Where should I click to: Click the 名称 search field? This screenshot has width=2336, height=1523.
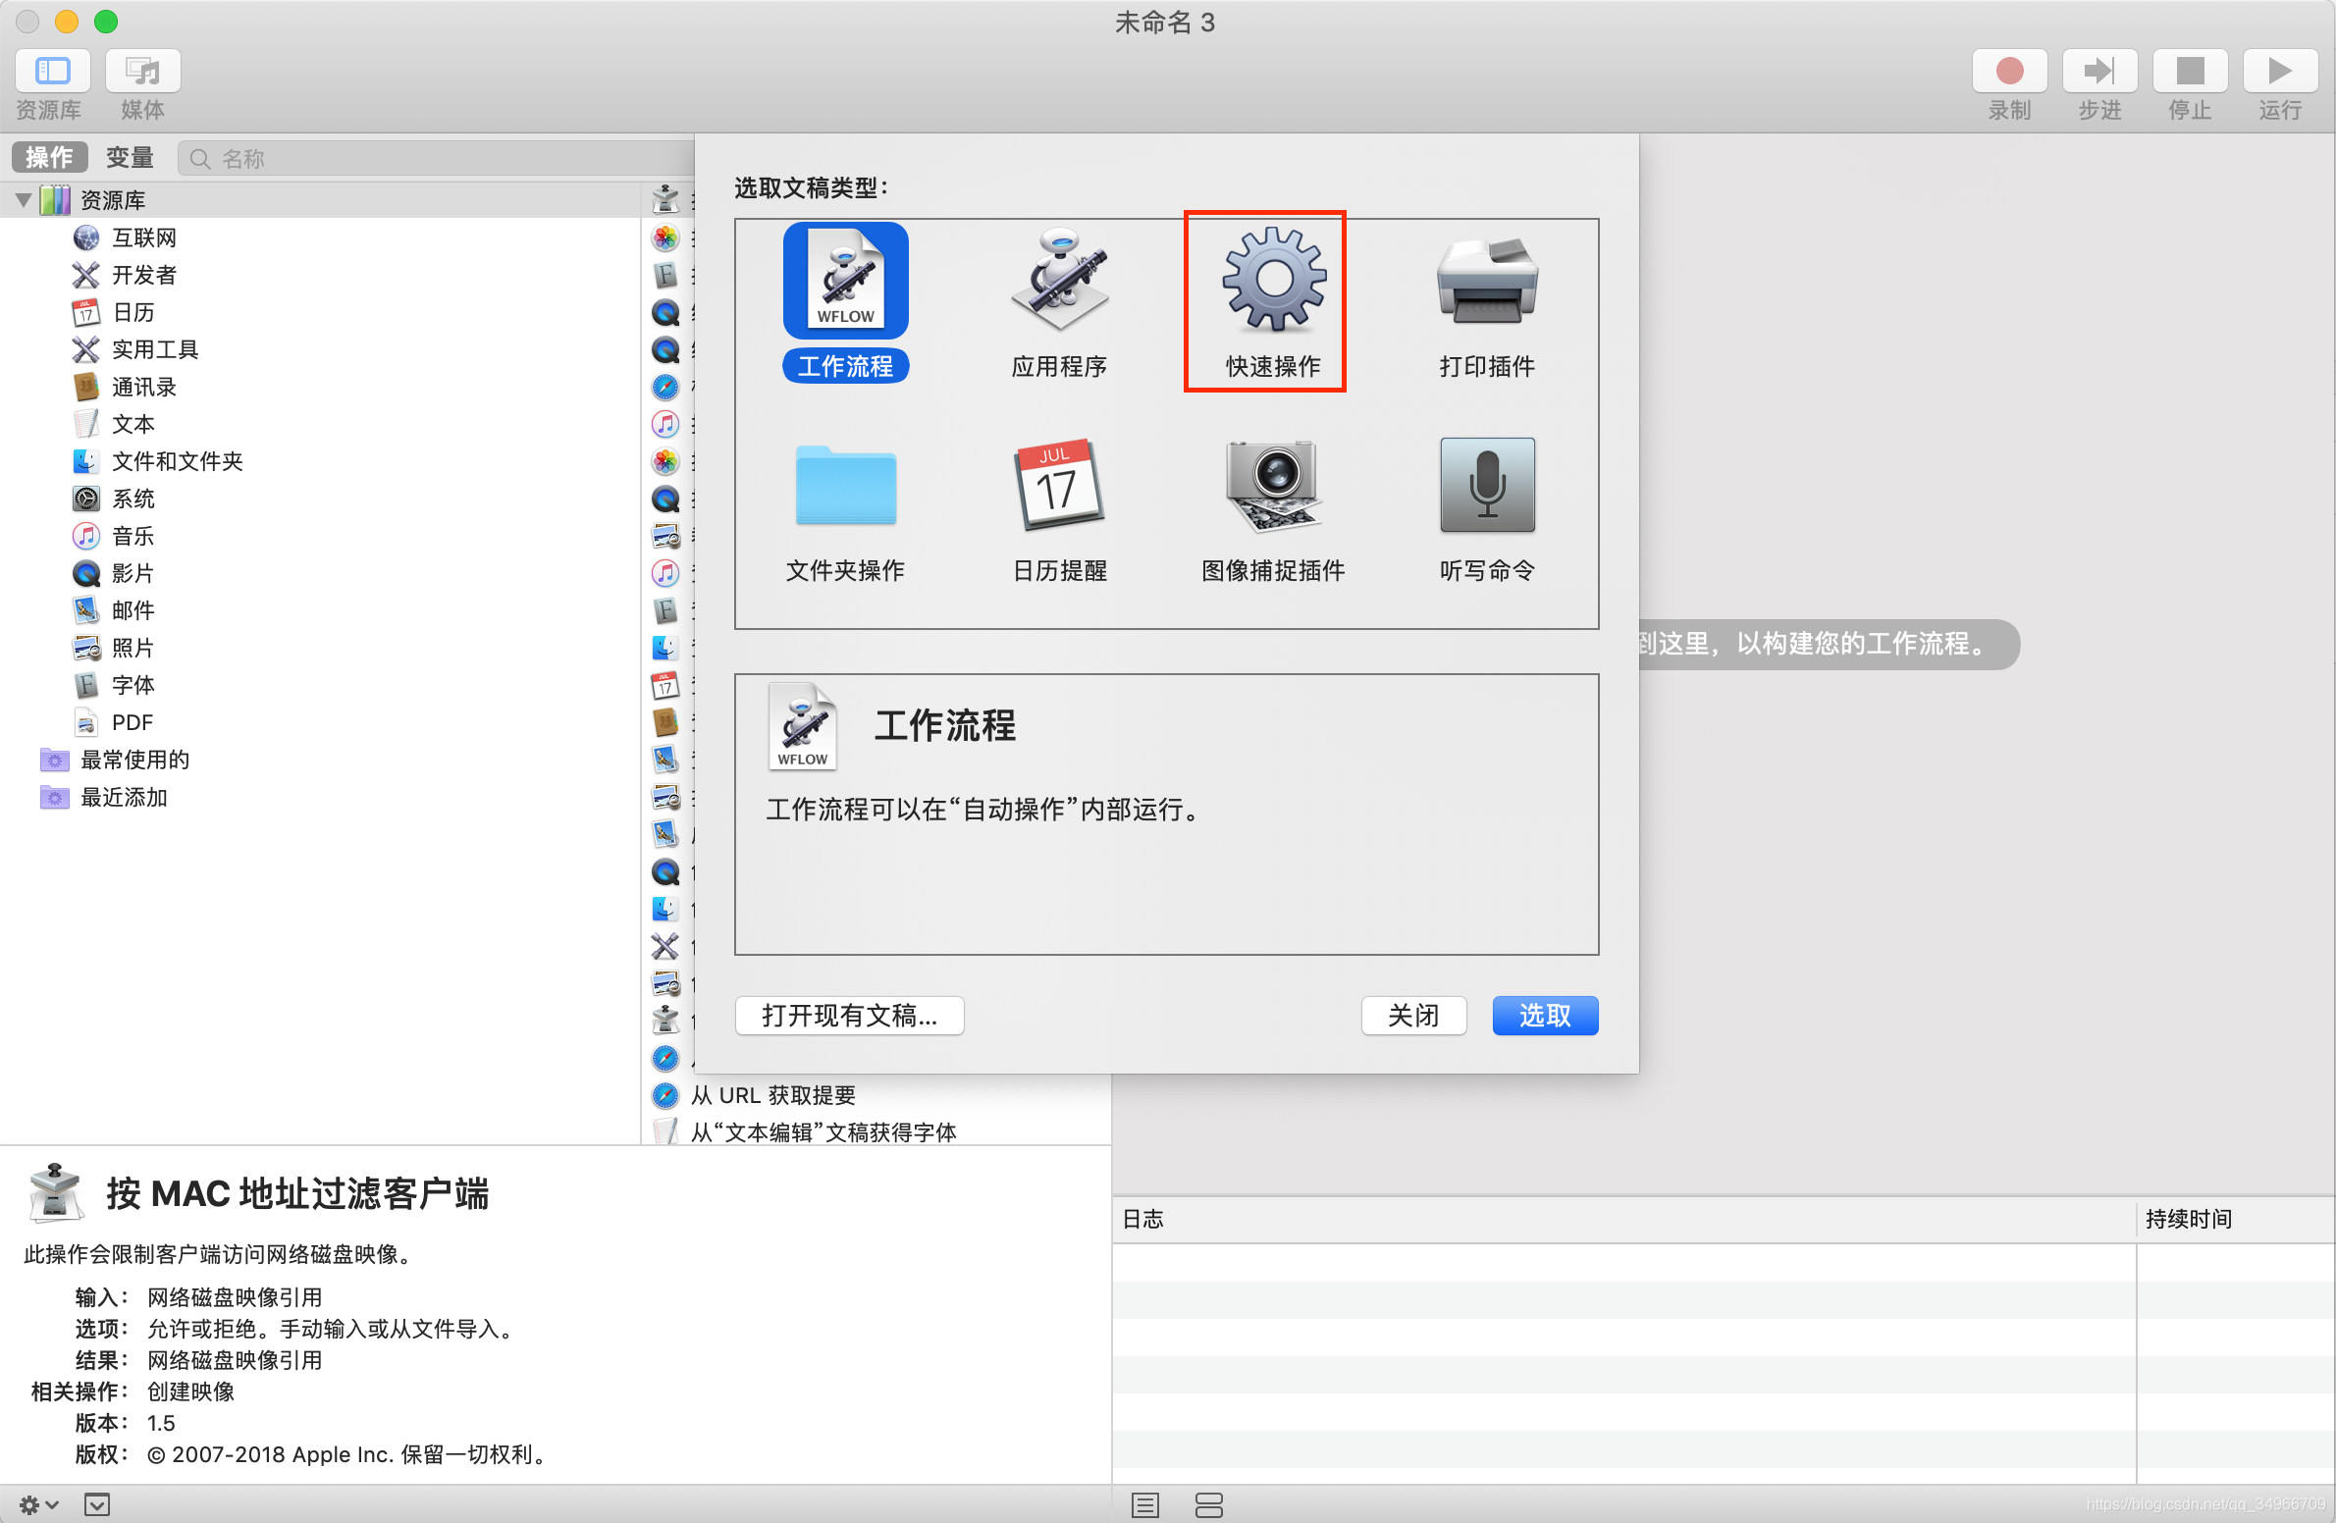click(x=436, y=158)
